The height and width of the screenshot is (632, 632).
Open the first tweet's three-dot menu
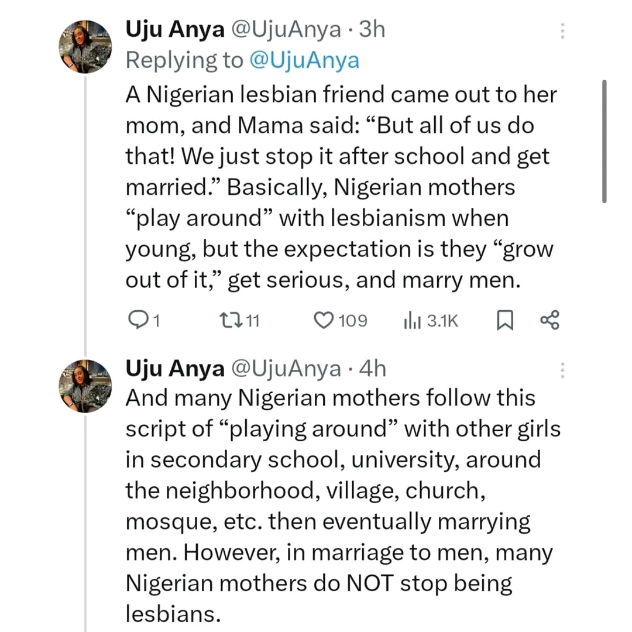[562, 31]
